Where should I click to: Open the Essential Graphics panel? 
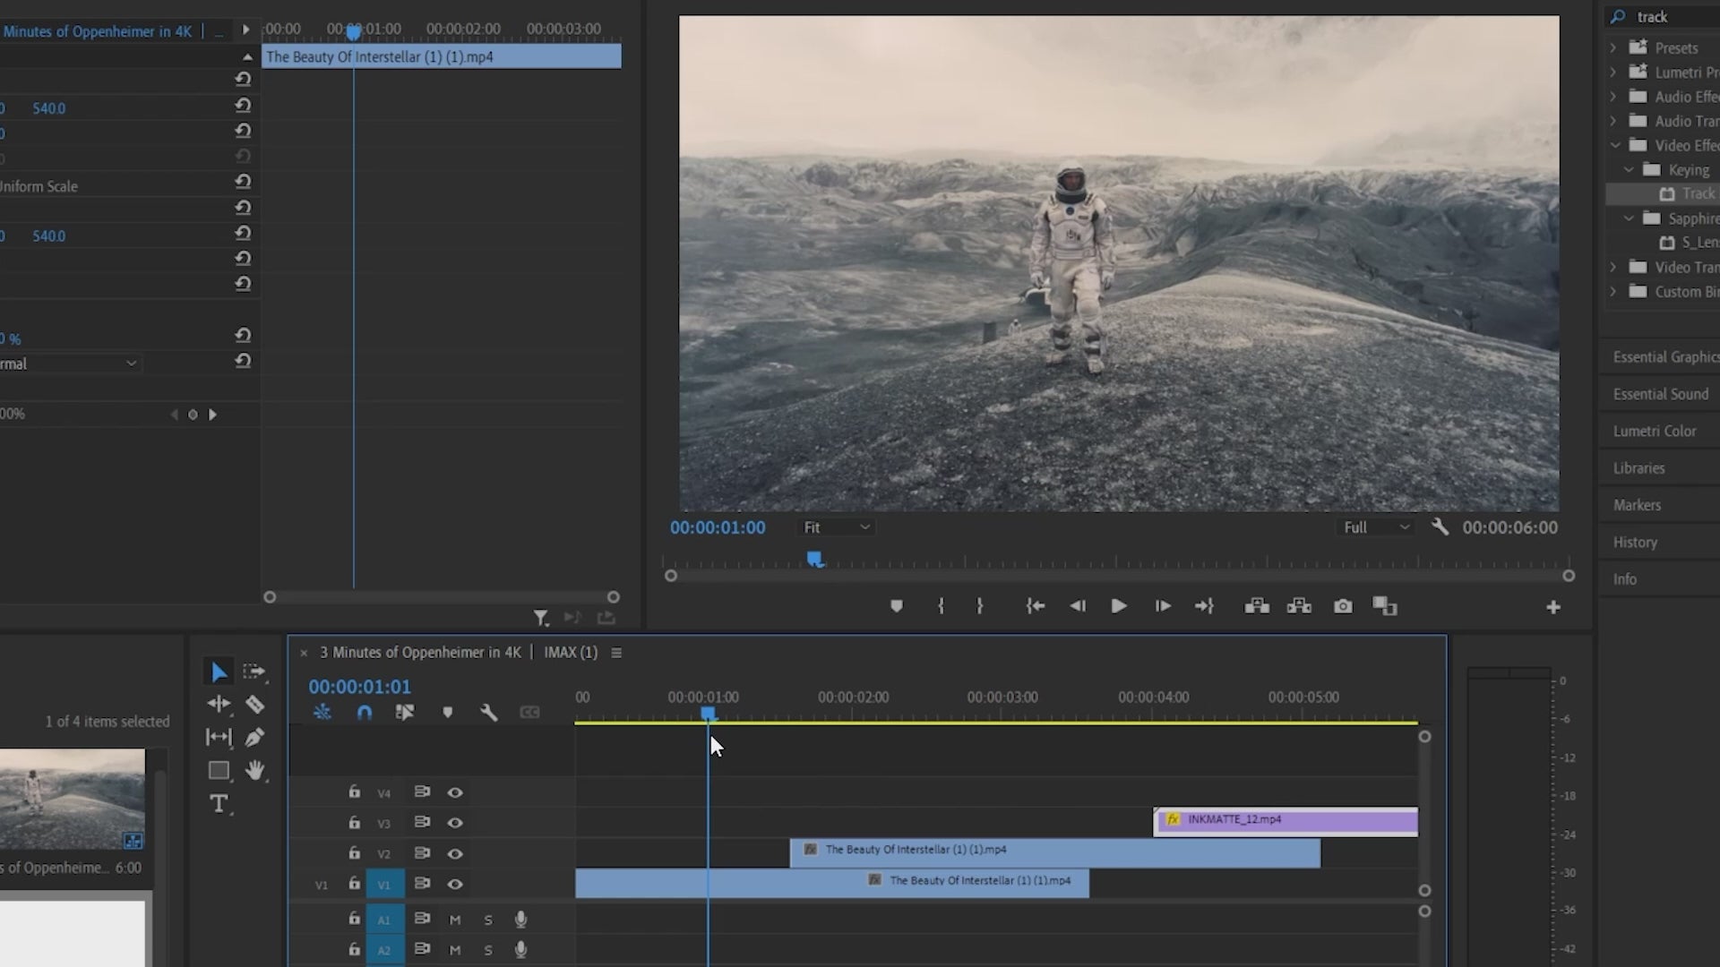(1665, 356)
